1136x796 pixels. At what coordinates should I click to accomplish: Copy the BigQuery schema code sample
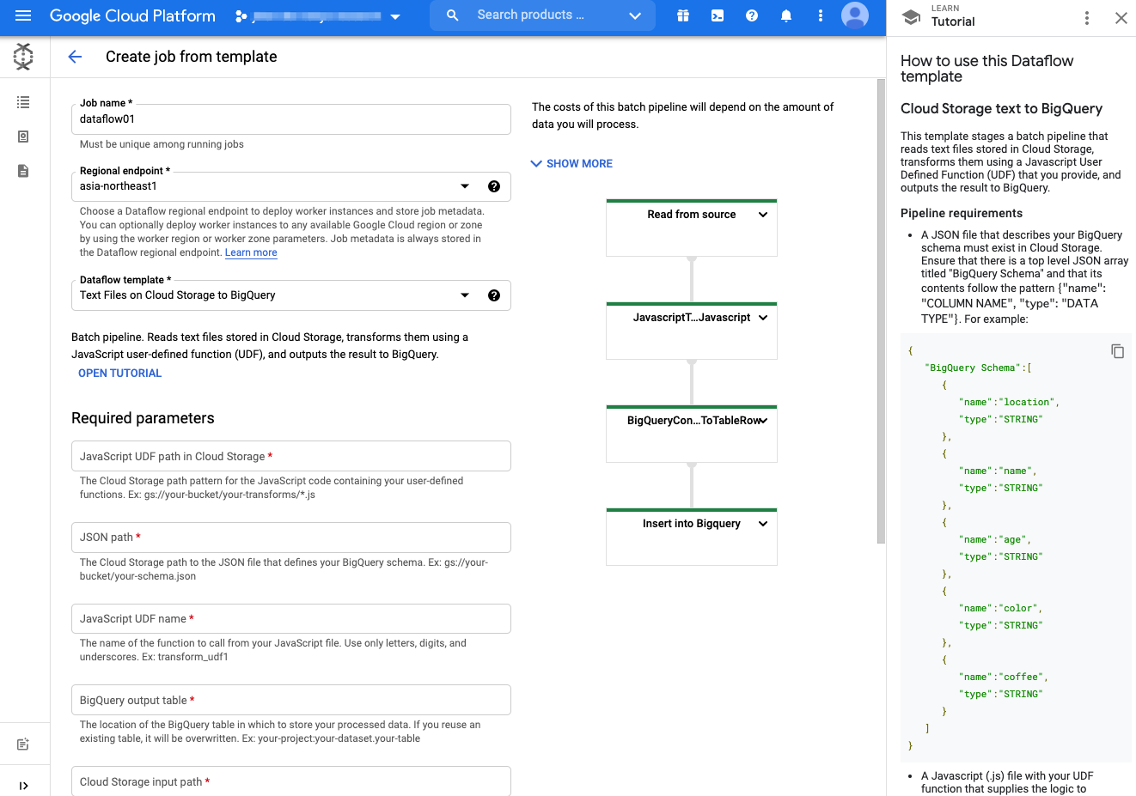pos(1117,351)
